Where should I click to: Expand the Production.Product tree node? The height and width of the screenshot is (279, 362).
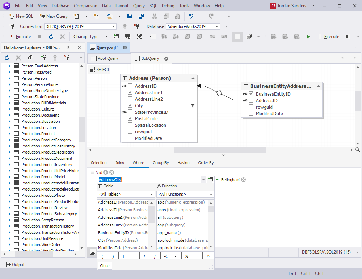point(10,134)
